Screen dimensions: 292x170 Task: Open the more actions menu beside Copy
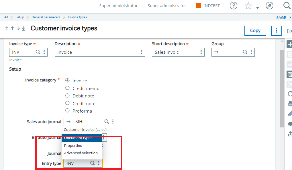276,31
